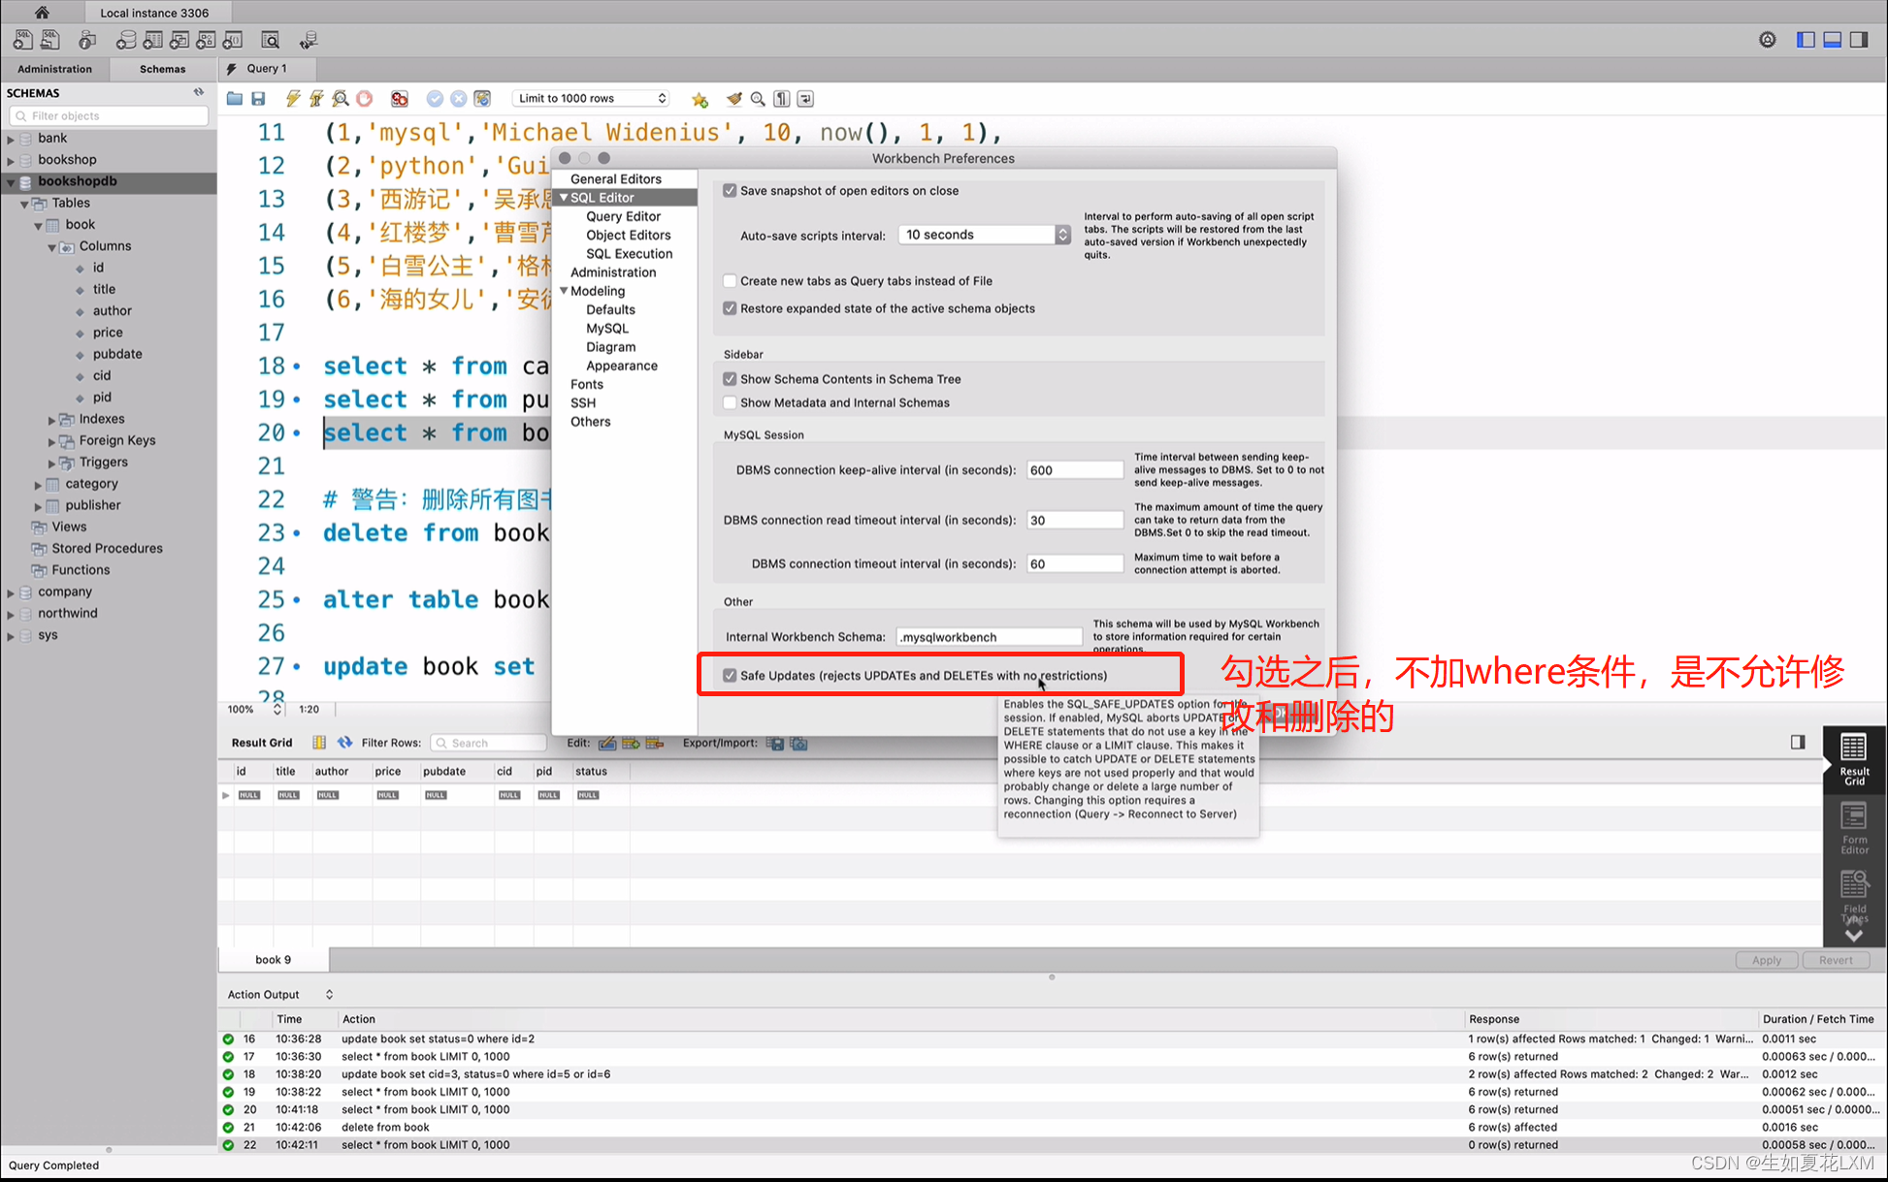Viewport: 1888px width, 1182px height.
Task: Click the keep-alive interval field
Action: (1075, 470)
